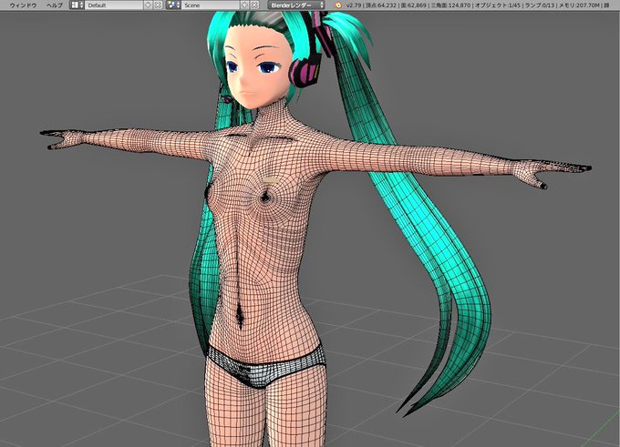Open the screen layout browser icon
The width and height of the screenshot is (620, 447).
(77, 5)
